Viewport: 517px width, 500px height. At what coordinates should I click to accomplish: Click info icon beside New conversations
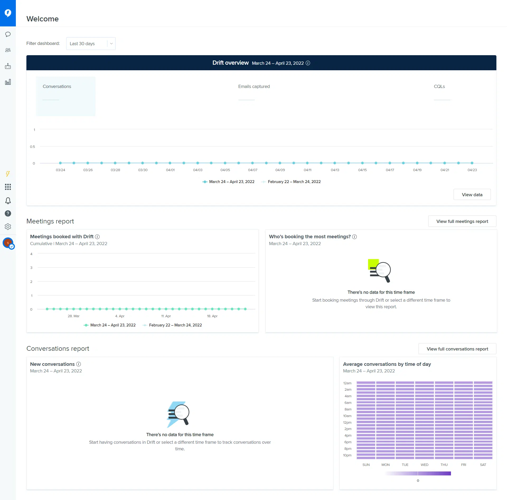(78, 364)
